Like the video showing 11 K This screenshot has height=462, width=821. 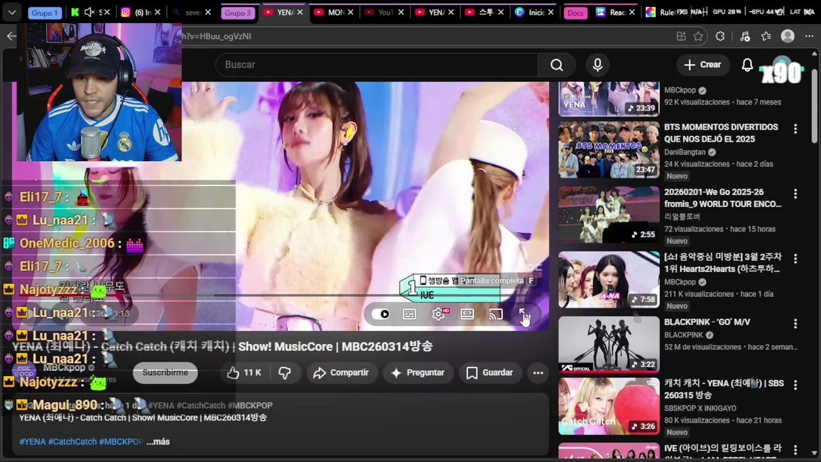click(244, 373)
